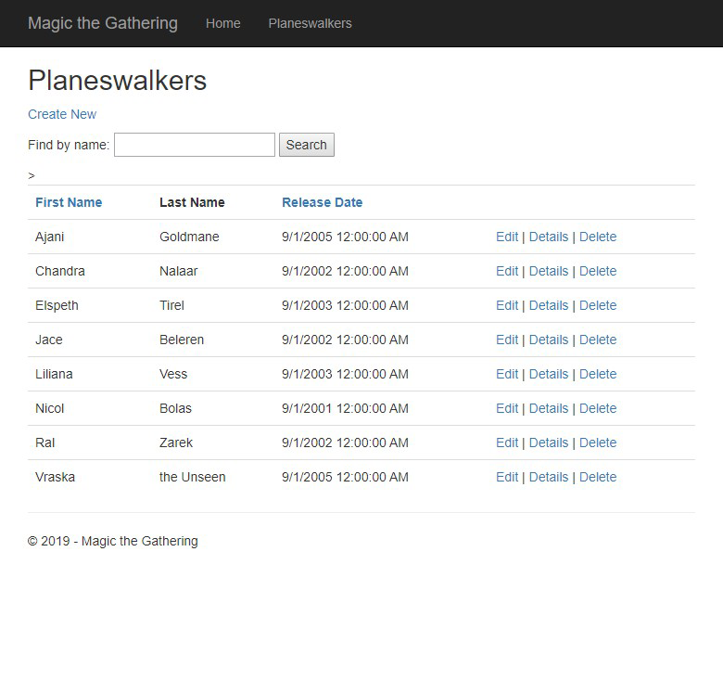Delete Elspeth Tirel row
Image resolution: width=723 pixels, height=680 pixels.
pos(598,305)
